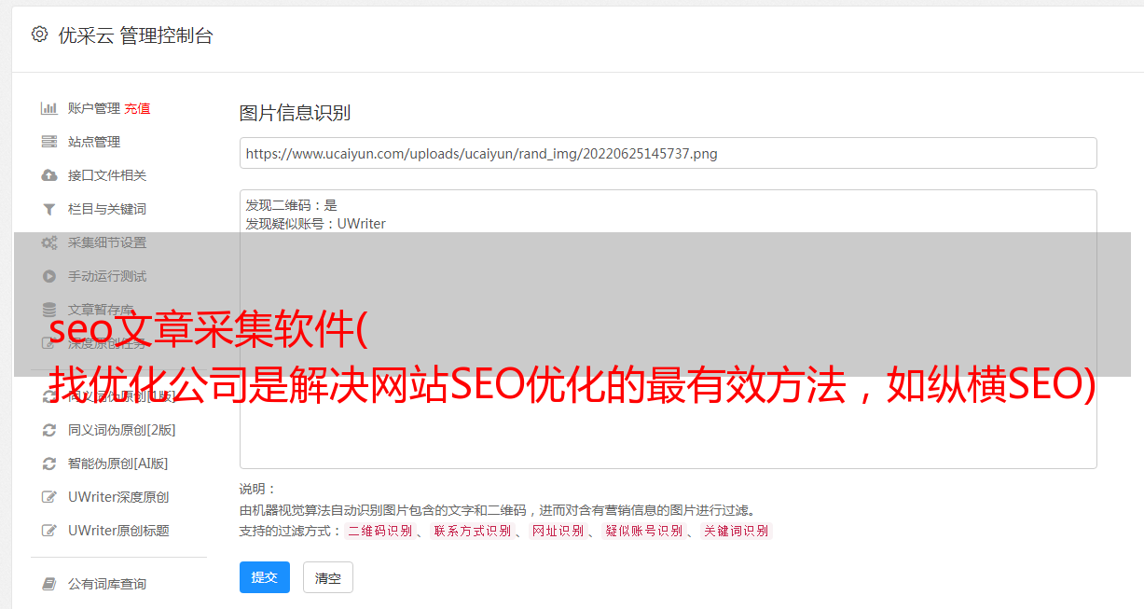1144x609 pixels.
Task: Open 手动运行测试 menu item
Action: [x=107, y=276]
